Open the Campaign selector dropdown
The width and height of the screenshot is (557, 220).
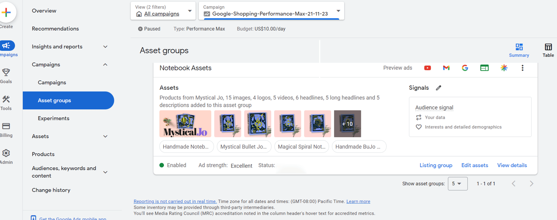click(x=271, y=11)
